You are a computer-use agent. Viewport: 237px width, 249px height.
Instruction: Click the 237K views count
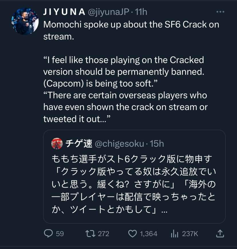190,234
